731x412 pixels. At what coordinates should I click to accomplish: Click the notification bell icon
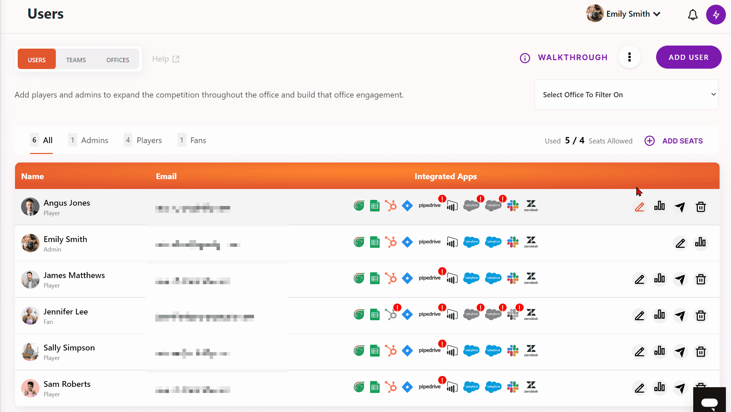click(x=693, y=15)
